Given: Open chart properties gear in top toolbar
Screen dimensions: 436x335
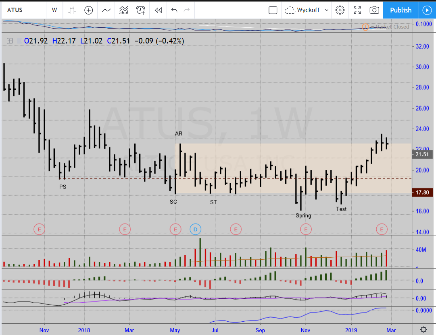Looking at the screenshot, I should click(340, 10).
